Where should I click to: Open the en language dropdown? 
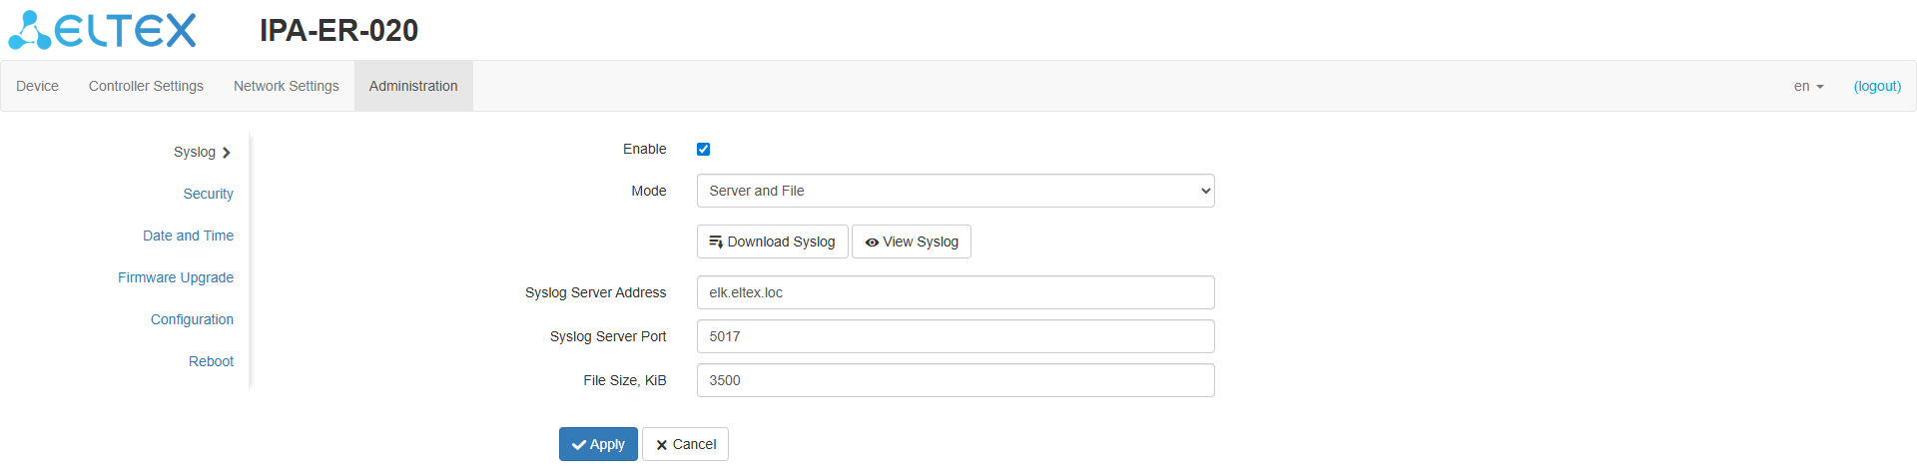click(x=1808, y=86)
